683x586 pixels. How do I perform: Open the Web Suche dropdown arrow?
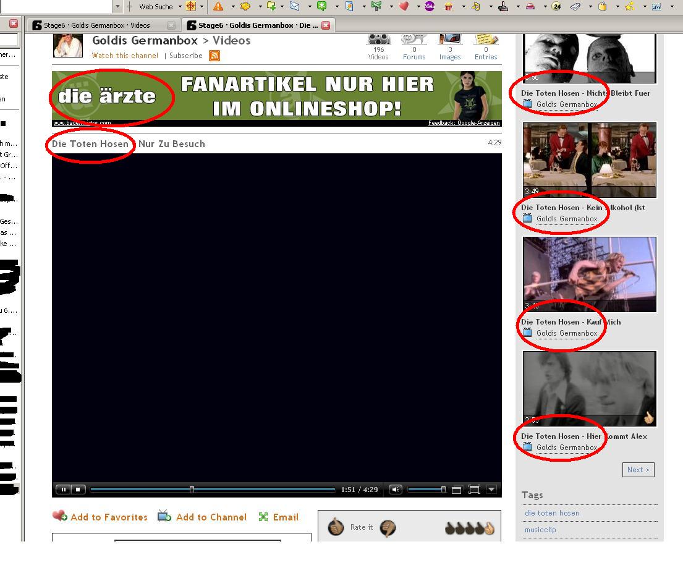(179, 7)
